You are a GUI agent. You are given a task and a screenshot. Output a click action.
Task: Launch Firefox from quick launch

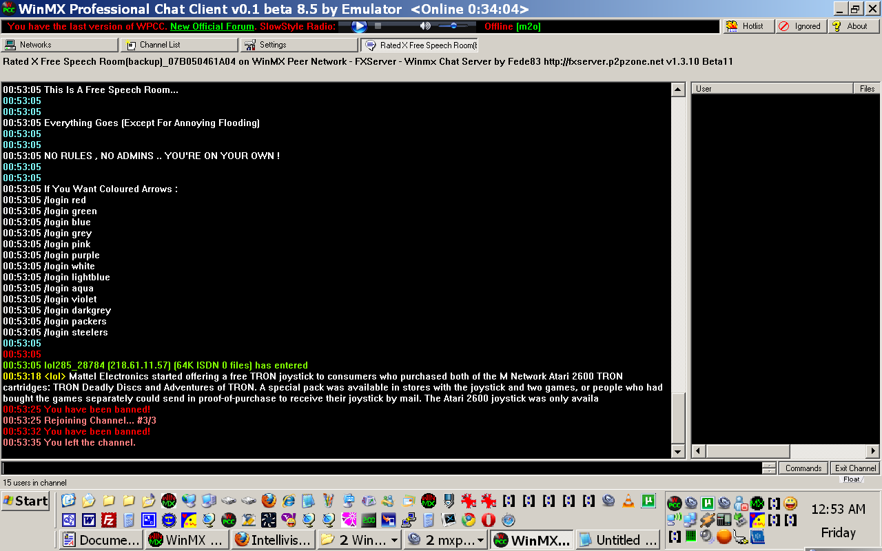pyautogui.click(x=269, y=501)
